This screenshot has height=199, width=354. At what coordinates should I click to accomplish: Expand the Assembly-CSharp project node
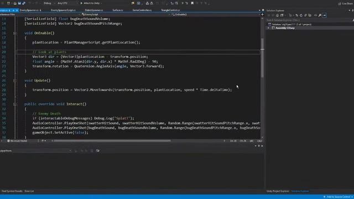click(268, 28)
